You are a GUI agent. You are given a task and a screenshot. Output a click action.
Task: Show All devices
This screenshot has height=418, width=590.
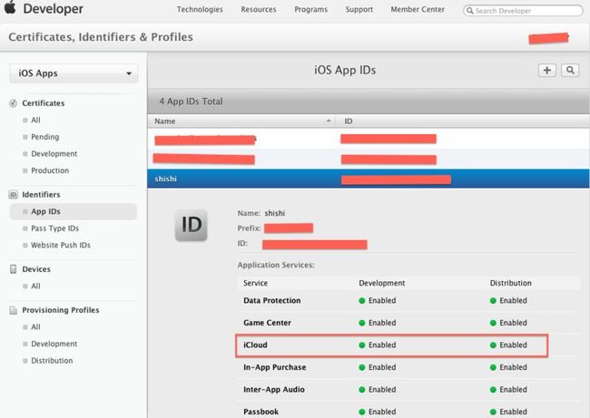pyautogui.click(x=35, y=286)
